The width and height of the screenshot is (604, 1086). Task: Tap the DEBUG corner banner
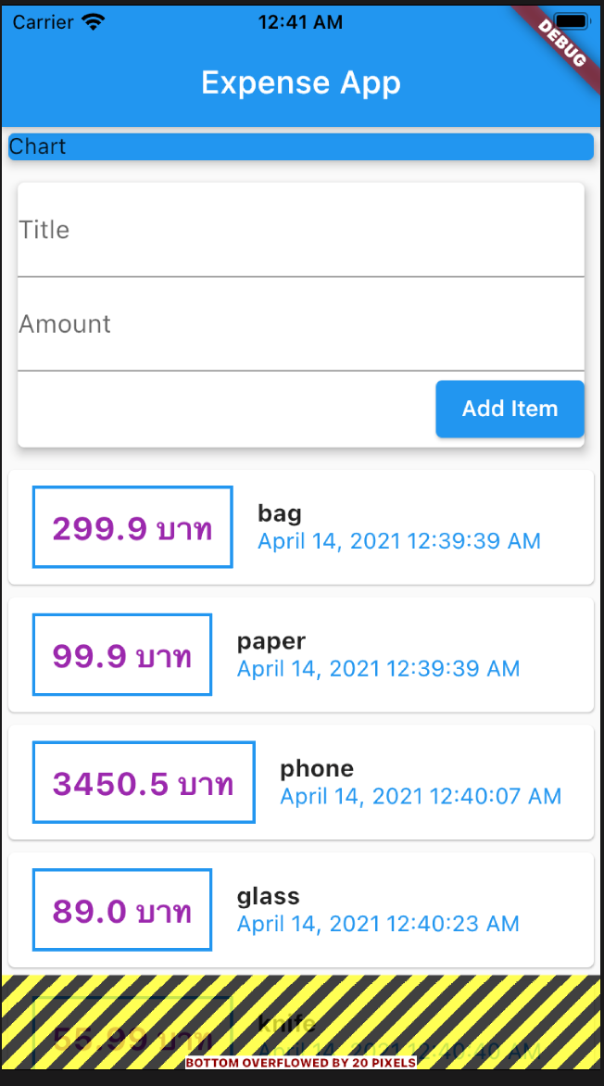point(562,43)
